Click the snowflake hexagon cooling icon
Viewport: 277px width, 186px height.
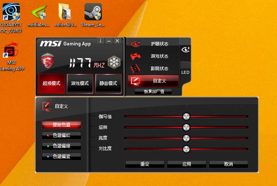click(x=114, y=62)
